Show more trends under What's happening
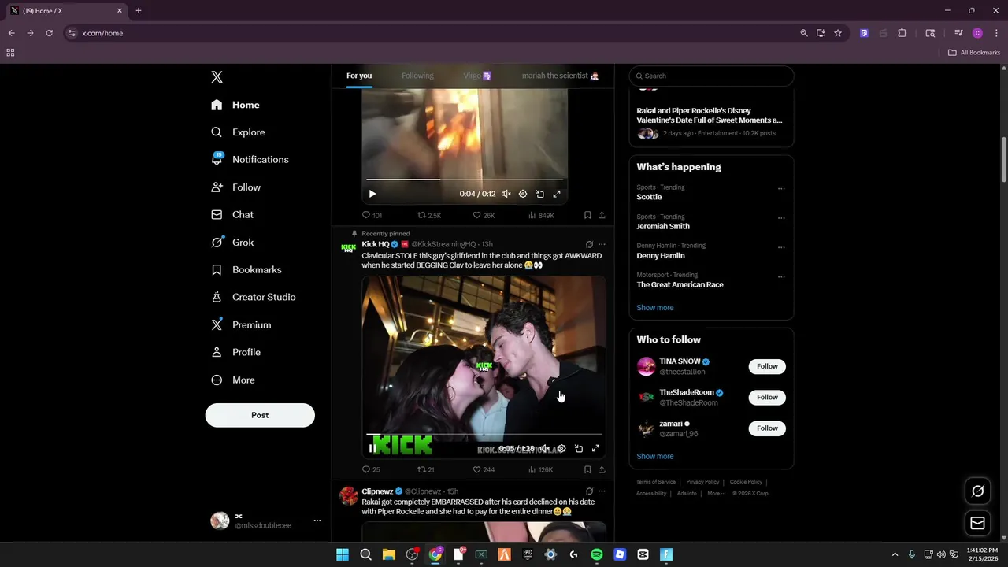 pyautogui.click(x=655, y=308)
